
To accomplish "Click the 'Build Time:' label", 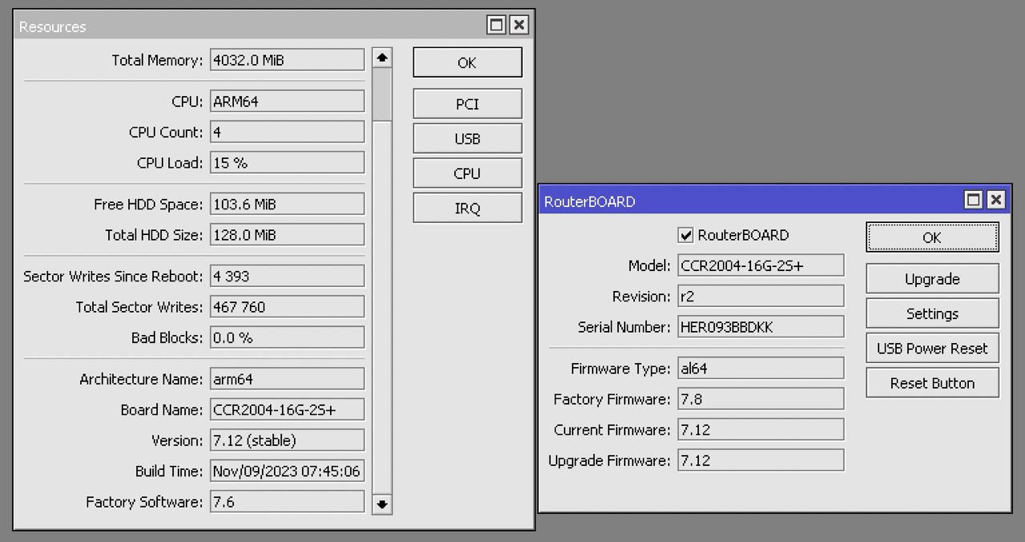I will point(169,471).
